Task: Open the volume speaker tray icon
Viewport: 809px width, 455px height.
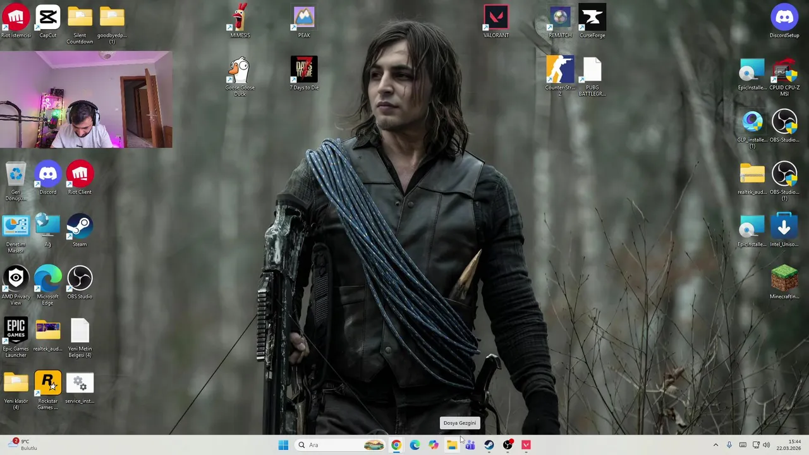Action: pos(767,445)
